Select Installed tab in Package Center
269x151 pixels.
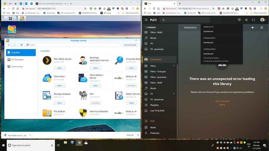click(x=21, y=52)
